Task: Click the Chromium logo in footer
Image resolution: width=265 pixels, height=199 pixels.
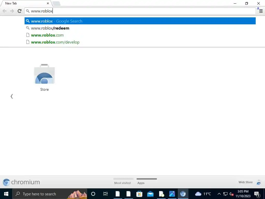Action: (21, 182)
